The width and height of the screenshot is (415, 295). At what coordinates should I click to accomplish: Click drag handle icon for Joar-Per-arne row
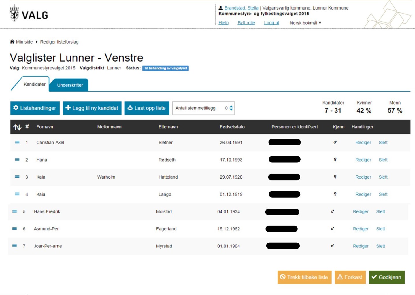pos(14,246)
